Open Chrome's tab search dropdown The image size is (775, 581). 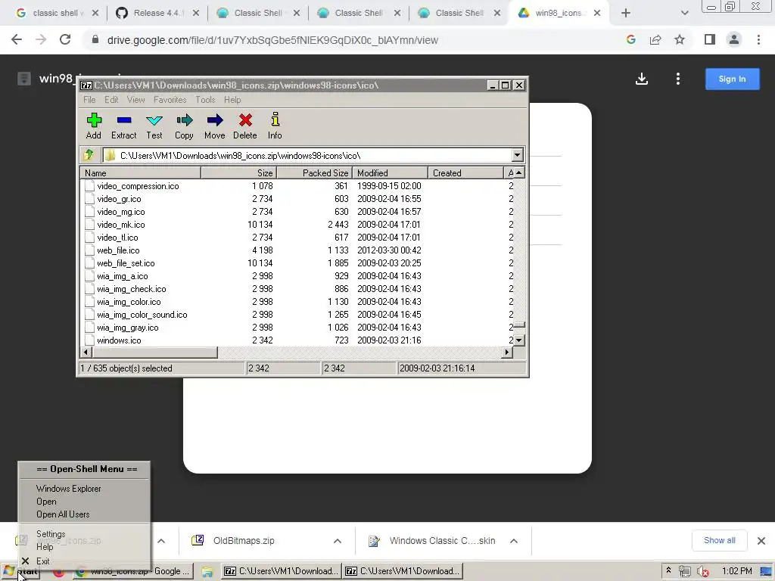(684, 14)
